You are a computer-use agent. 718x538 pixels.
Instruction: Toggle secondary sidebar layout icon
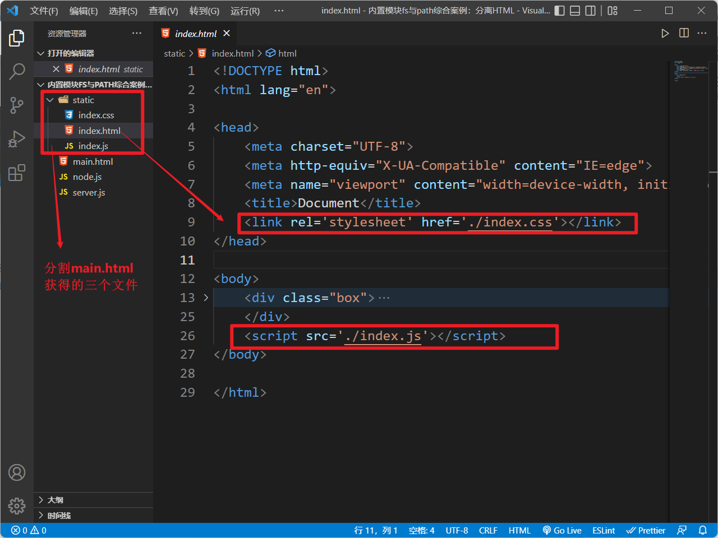[590, 11]
